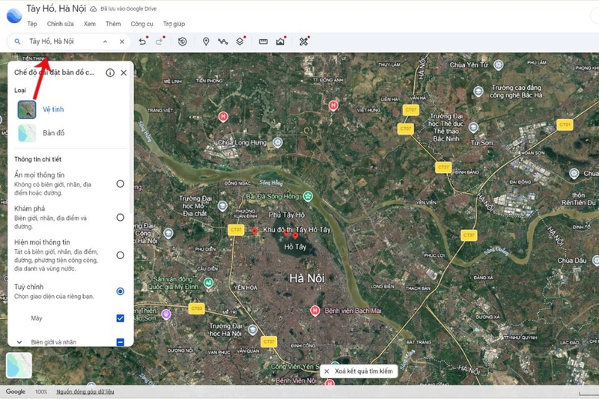The width and height of the screenshot is (599, 399).
Task: Click the red pin beside Khu đô thị Tây Hồ Tây
Action: 255,231
